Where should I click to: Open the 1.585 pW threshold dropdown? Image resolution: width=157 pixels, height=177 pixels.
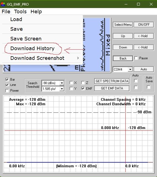click(62, 89)
